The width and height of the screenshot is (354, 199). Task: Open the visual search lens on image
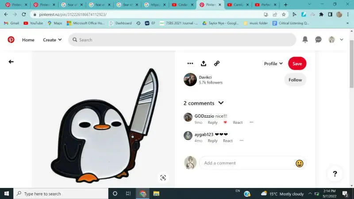[163, 178]
